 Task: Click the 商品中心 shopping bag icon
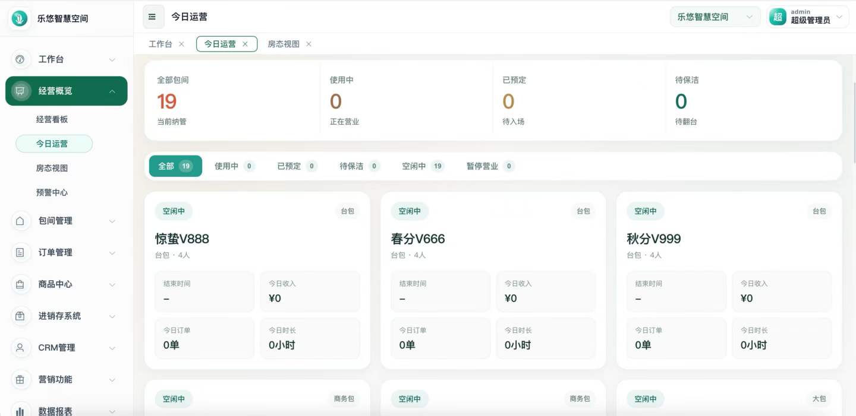(20, 284)
